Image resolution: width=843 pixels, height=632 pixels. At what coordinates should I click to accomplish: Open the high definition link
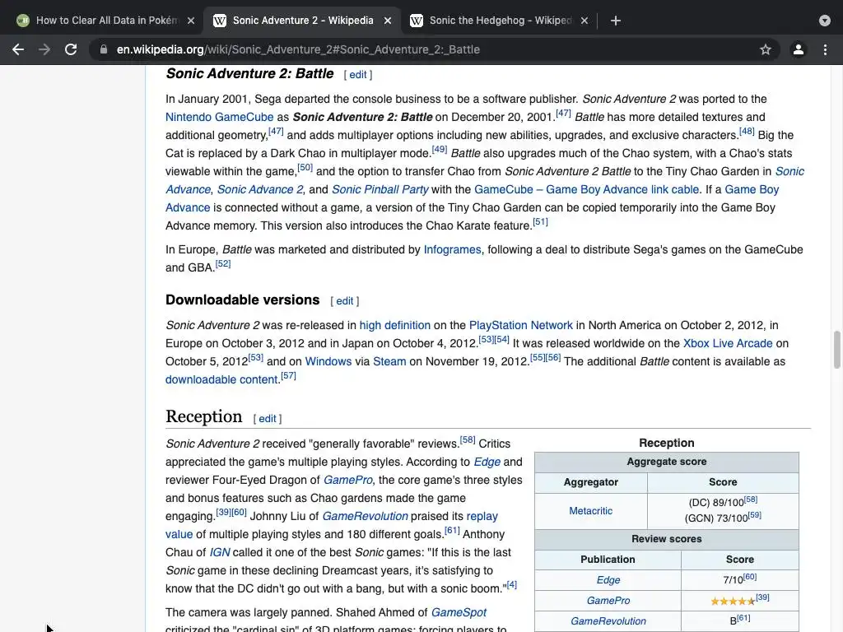pos(394,325)
